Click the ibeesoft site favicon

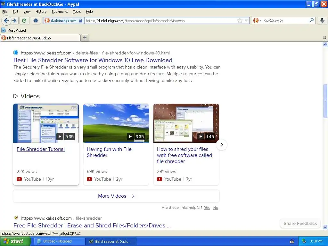(x=16, y=53)
